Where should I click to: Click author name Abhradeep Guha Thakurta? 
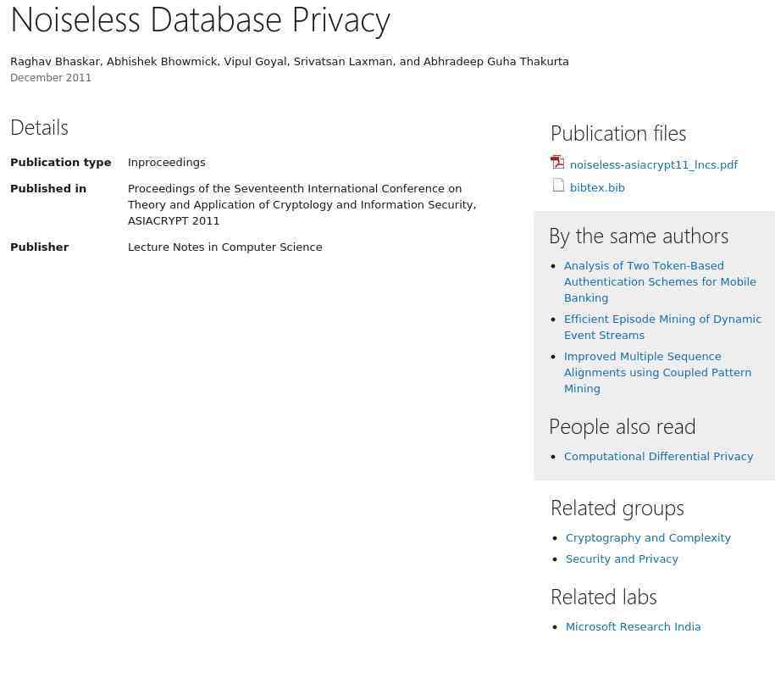[495, 61]
